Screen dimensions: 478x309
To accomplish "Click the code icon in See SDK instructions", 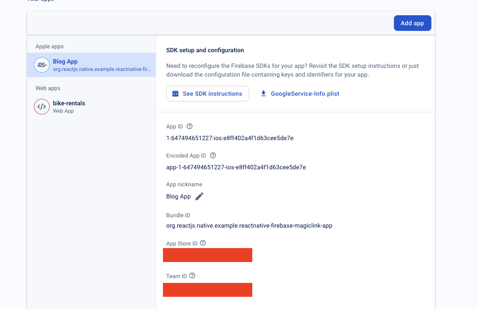I will [175, 94].
